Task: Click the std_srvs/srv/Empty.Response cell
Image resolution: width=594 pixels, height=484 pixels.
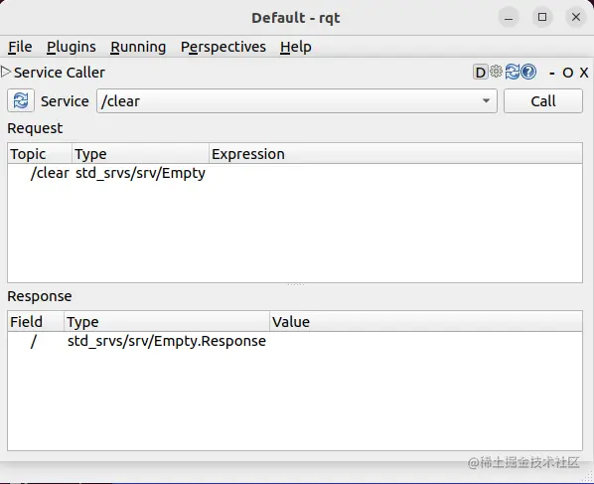Action: coord(167,341)
